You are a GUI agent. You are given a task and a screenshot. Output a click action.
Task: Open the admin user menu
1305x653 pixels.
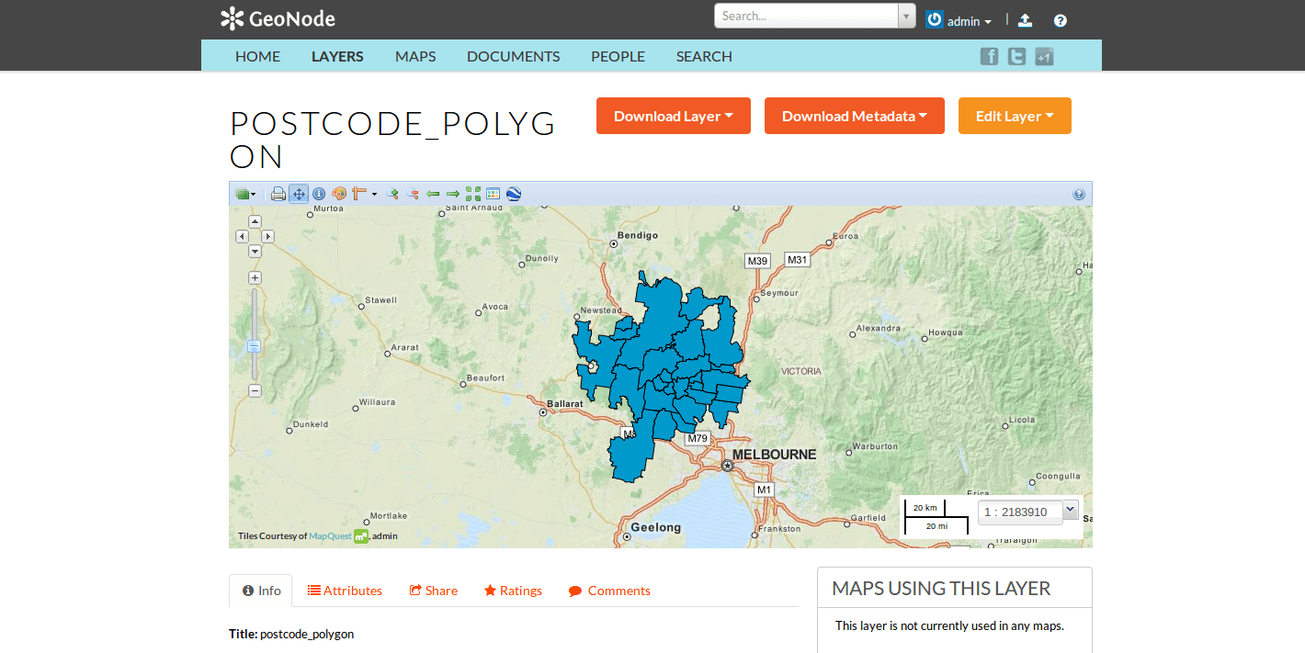coord(959,20)
